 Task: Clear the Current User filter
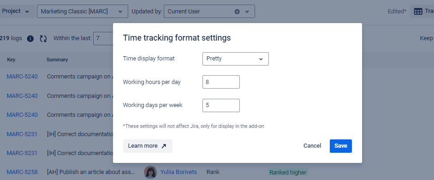(x=237, y=12)
